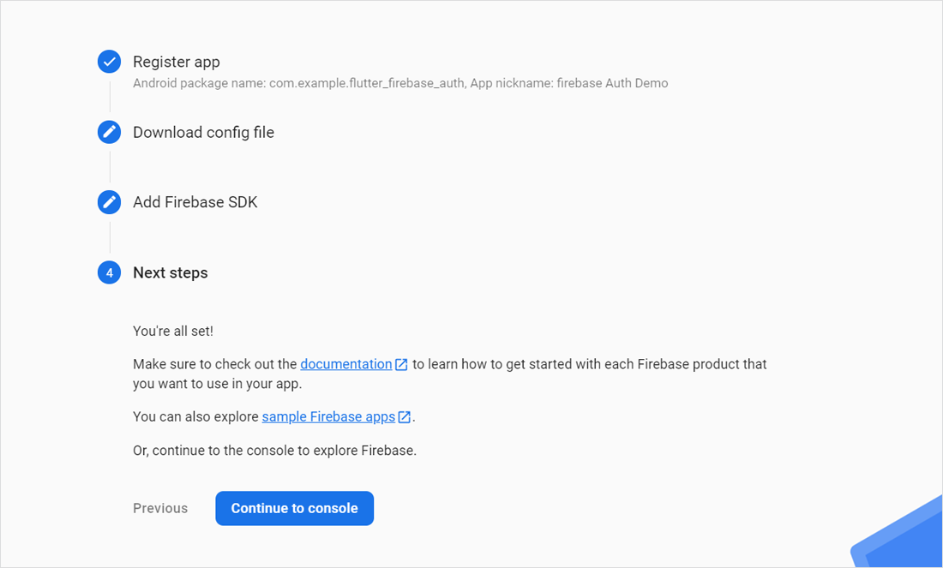Click connector line below Register app step
The height and width of the screenshot is (568, 943).
click(x=110, y=97)
